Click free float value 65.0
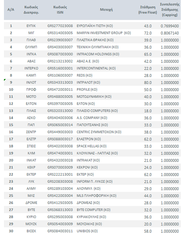The image size is (182, 233). [148, 54]
